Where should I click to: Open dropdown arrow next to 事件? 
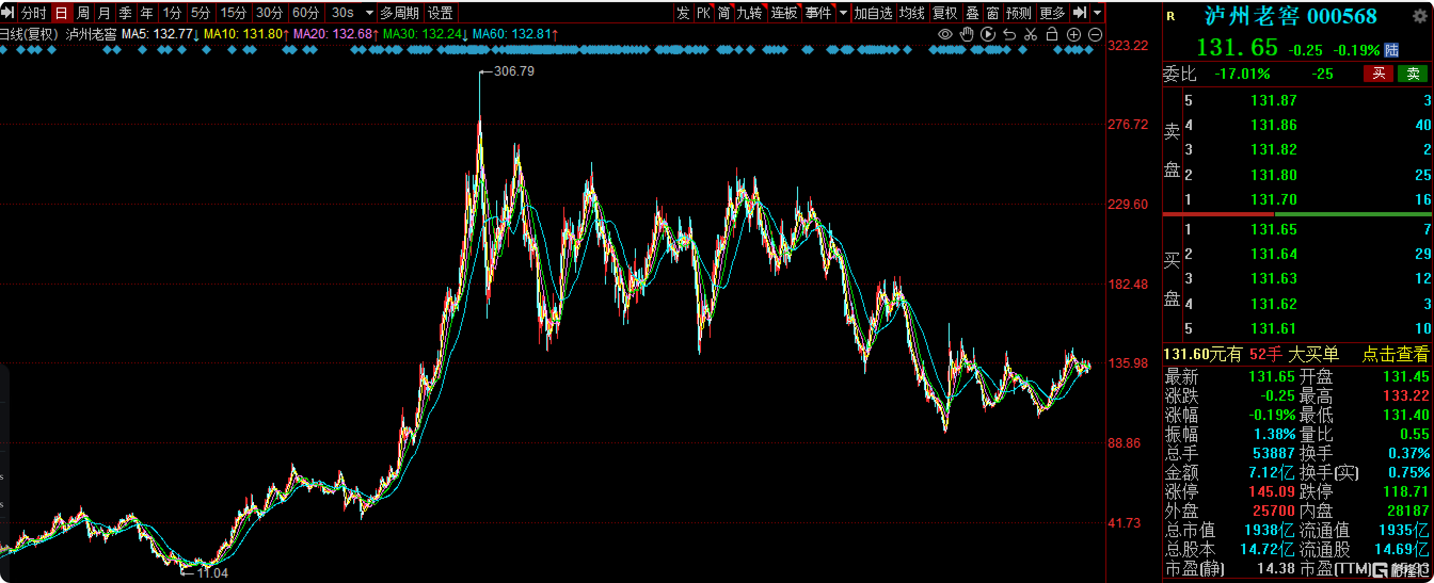pyautogui.click(x=843, y=12)
